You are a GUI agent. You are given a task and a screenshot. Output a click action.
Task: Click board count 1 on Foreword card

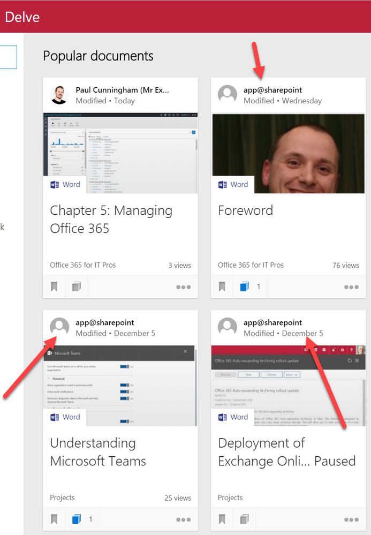(259, 287)
